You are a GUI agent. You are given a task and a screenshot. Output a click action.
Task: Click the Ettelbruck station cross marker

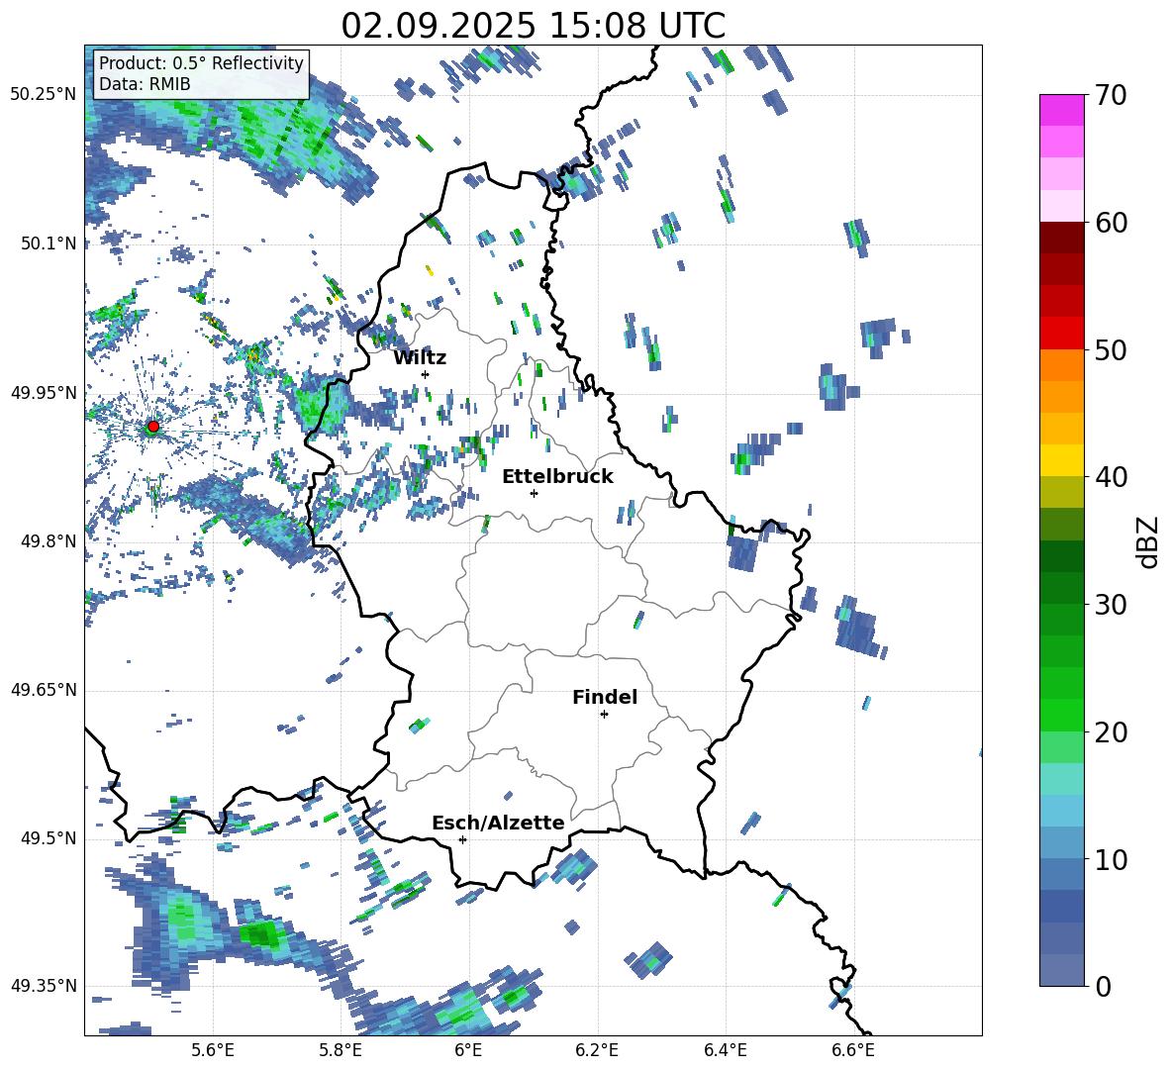534,493
